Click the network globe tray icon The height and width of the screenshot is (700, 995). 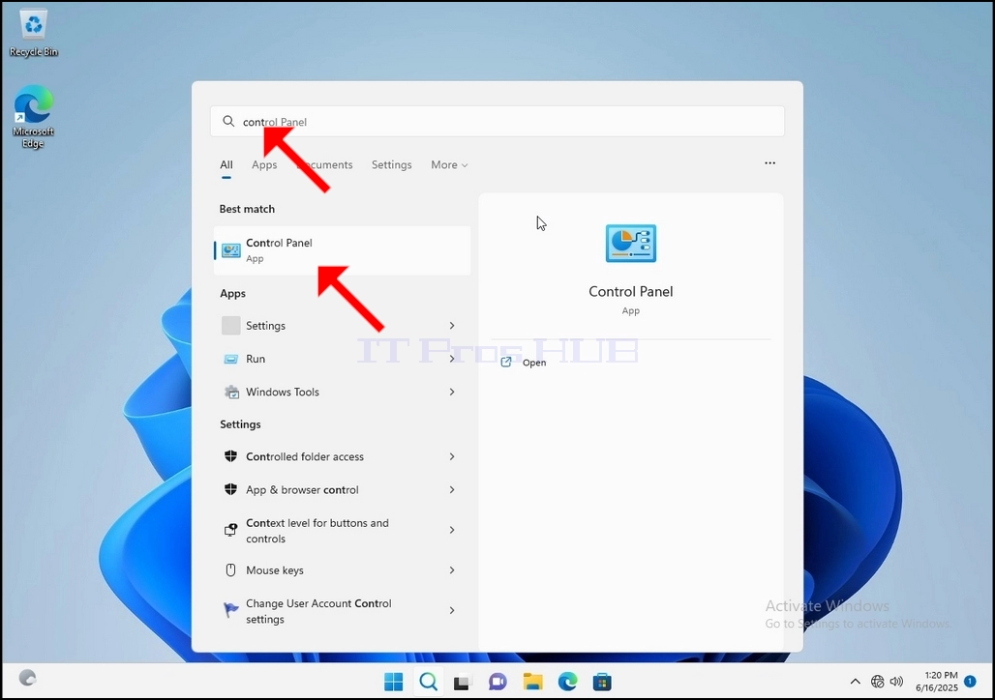(878, 682)
